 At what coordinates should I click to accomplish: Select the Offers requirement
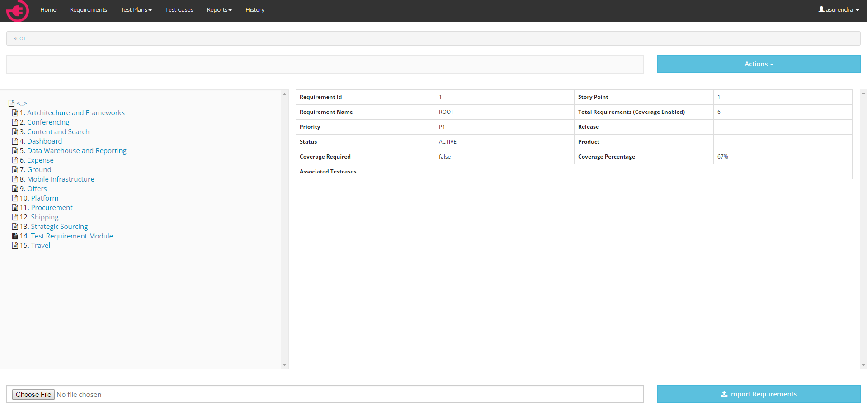(37, 189)
